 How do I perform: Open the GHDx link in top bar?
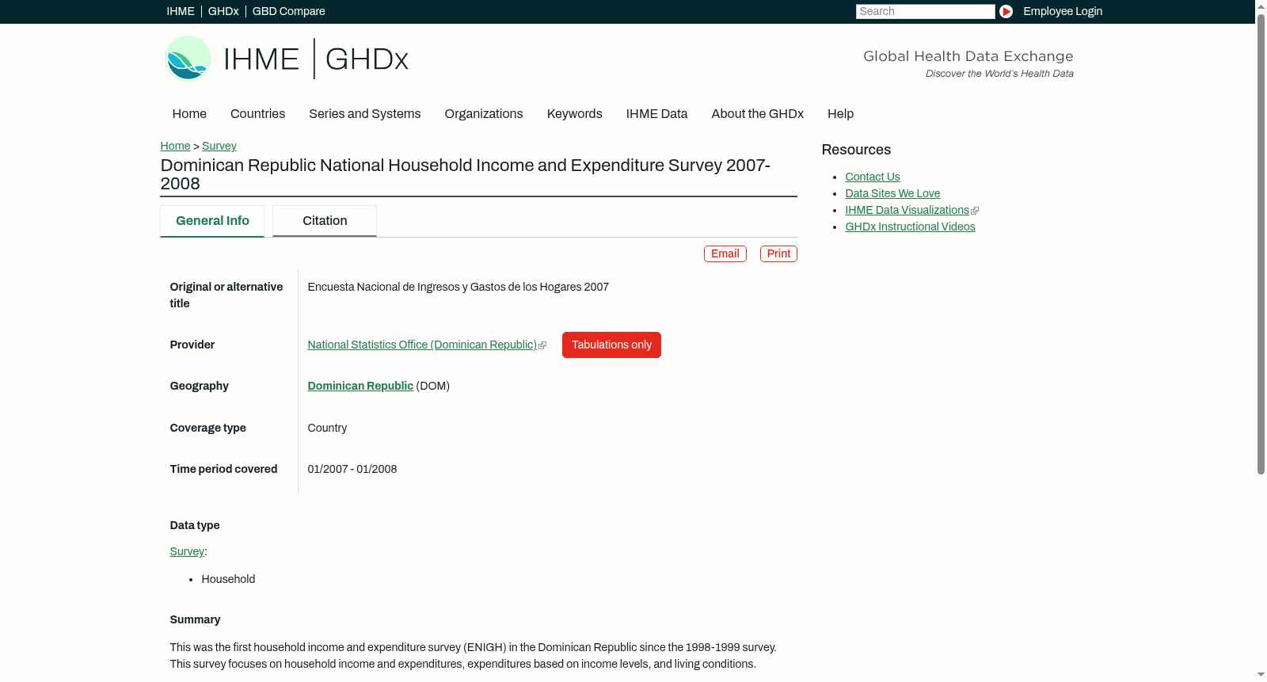pyautogui.click(x=223, y=11)
